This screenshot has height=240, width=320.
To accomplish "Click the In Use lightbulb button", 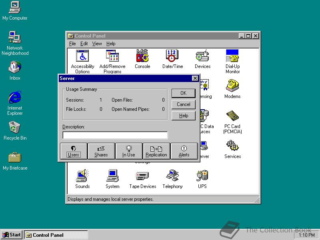I will [x=129, y=151].
